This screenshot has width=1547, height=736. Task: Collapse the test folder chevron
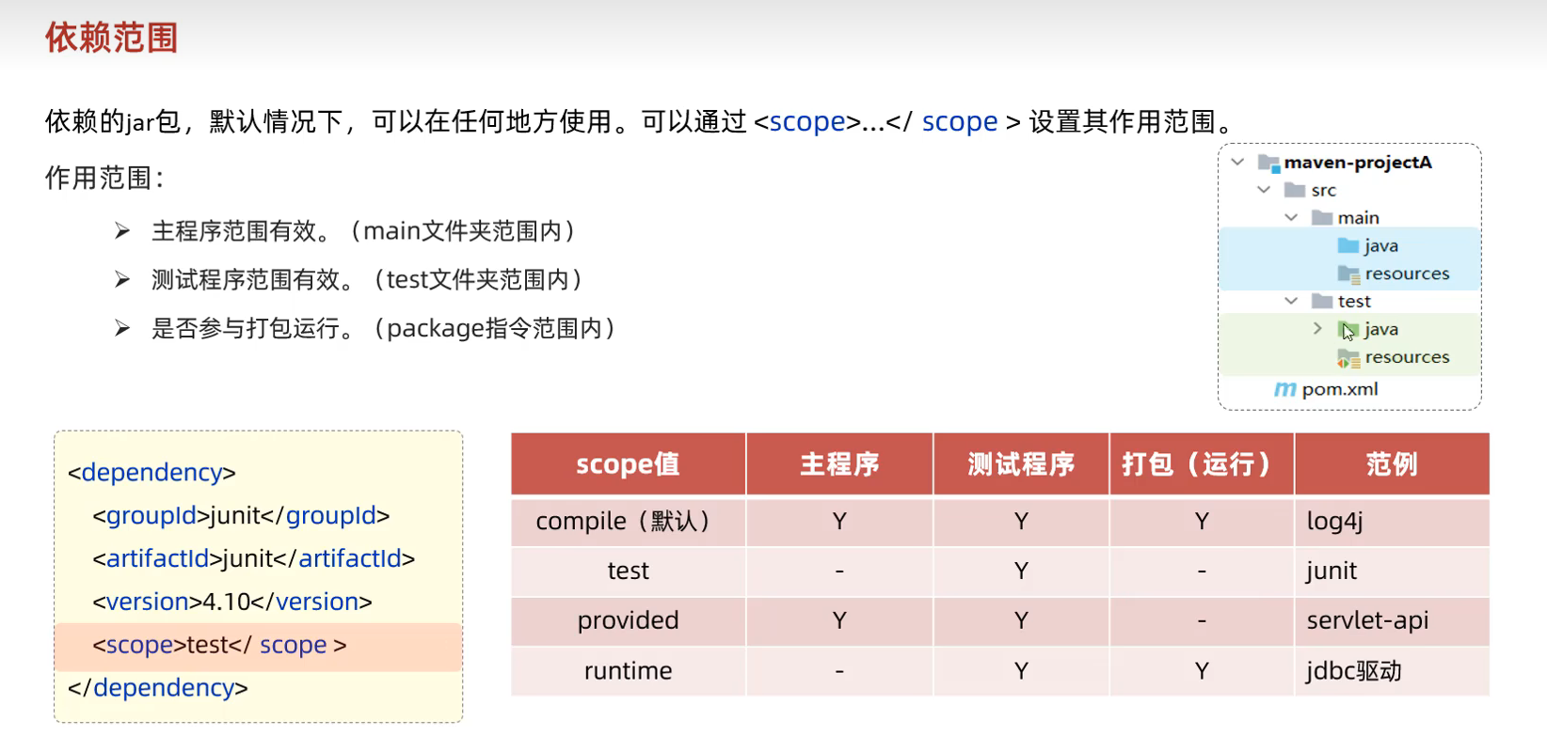coord(1291,302)
